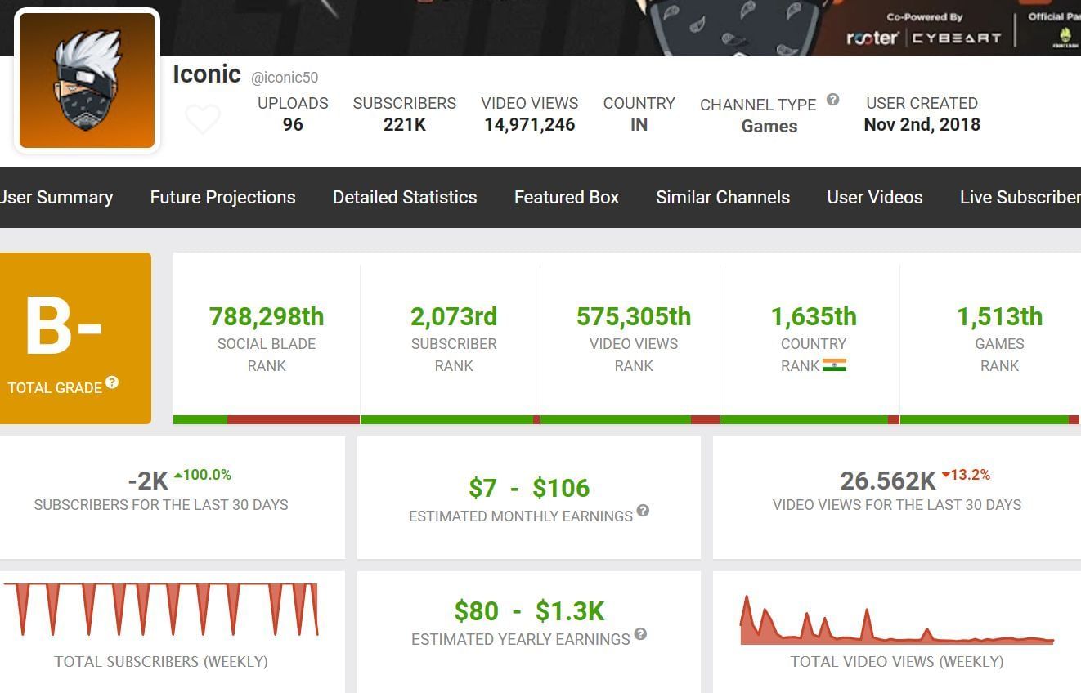The width and height of the screenshot is (1081, 693).
Task: Click the India flag icon
Action: point(834,365)
